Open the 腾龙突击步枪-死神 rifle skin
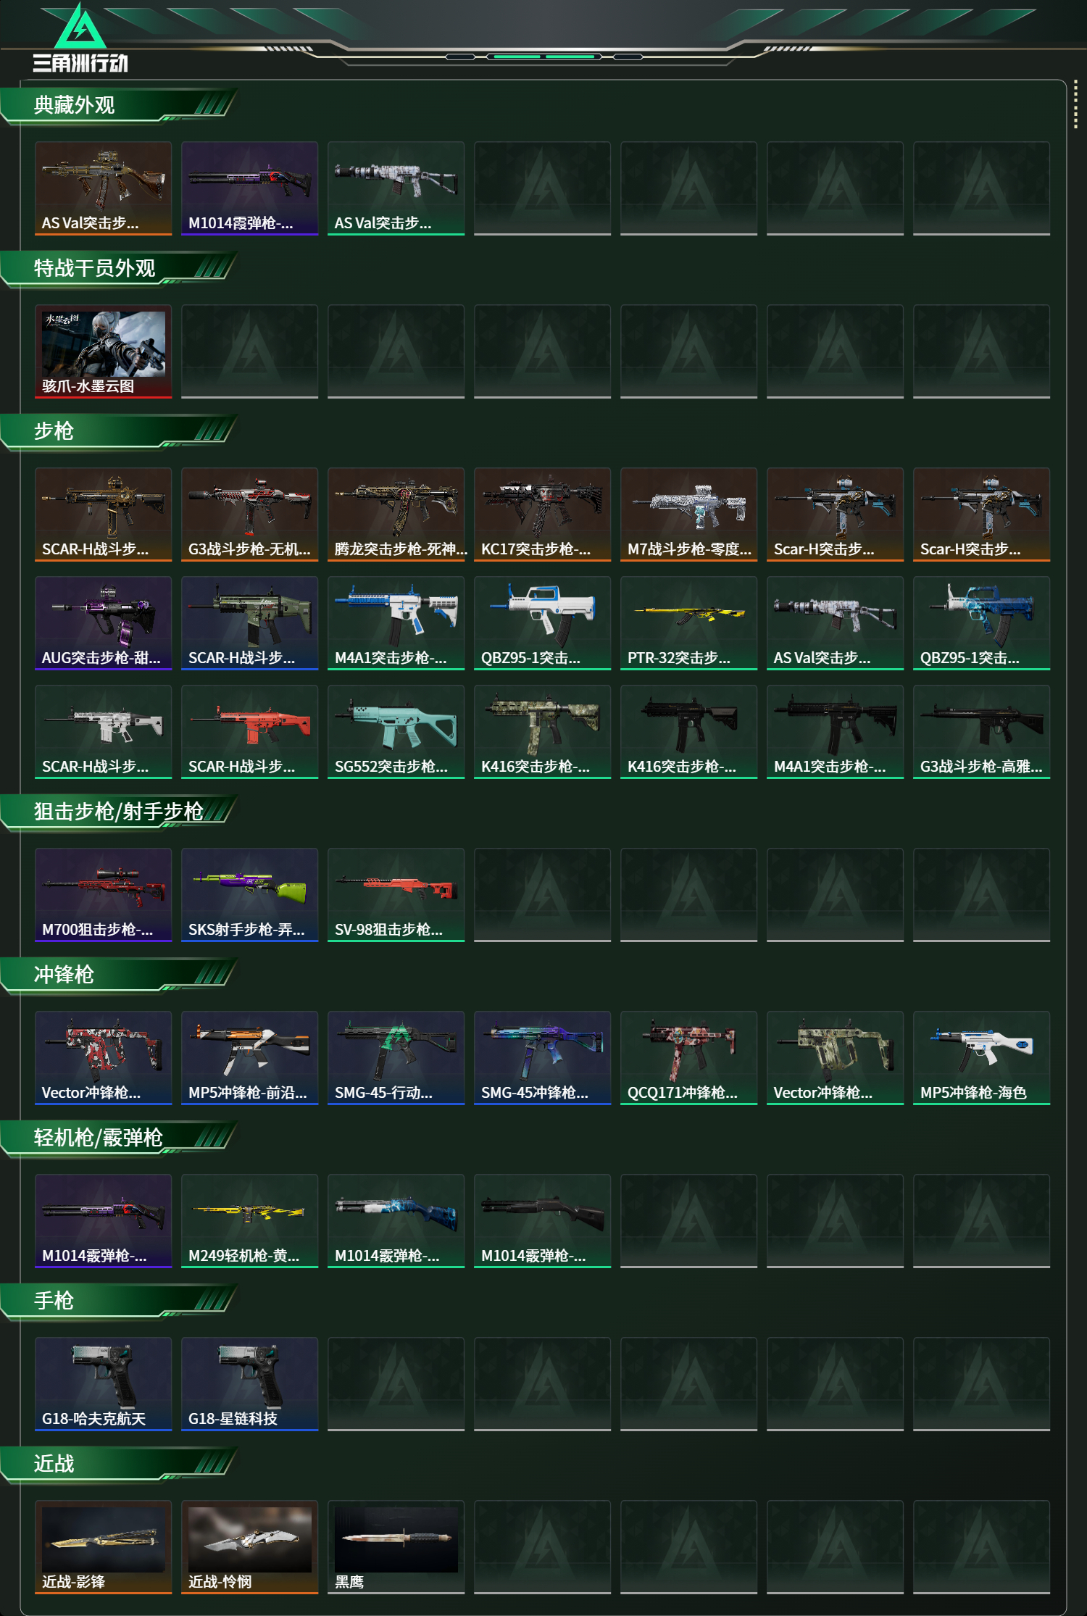 point(396,515)
